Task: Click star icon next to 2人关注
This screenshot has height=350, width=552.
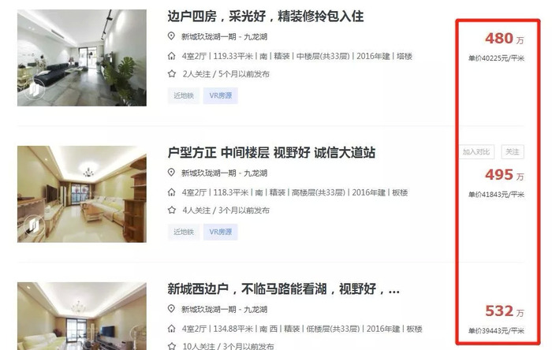Action: coord(172,73)
